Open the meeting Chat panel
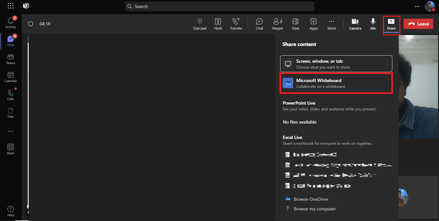 (x=259, y=23)
